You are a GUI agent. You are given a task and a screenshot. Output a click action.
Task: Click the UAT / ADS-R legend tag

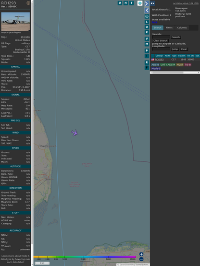point(168,65)
